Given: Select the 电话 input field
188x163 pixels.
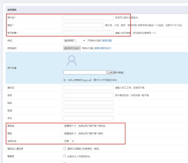Looking at the screenshot, I should coord(89,110).
